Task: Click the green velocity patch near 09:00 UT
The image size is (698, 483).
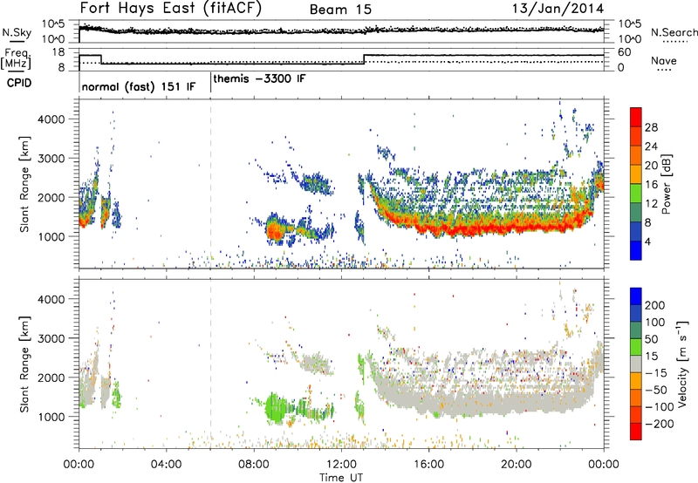Action: tap(277, 408)
